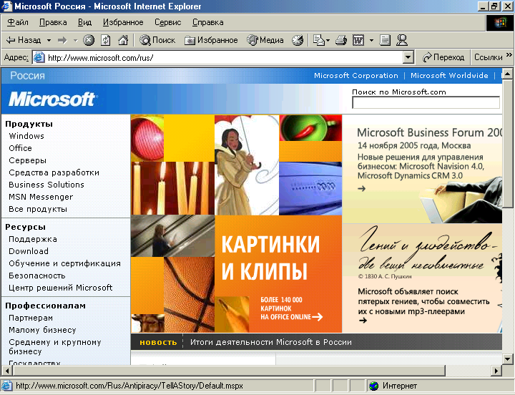
Task: Click the horizontal scrollbar right arrow
Action: [x=496, y=371]
